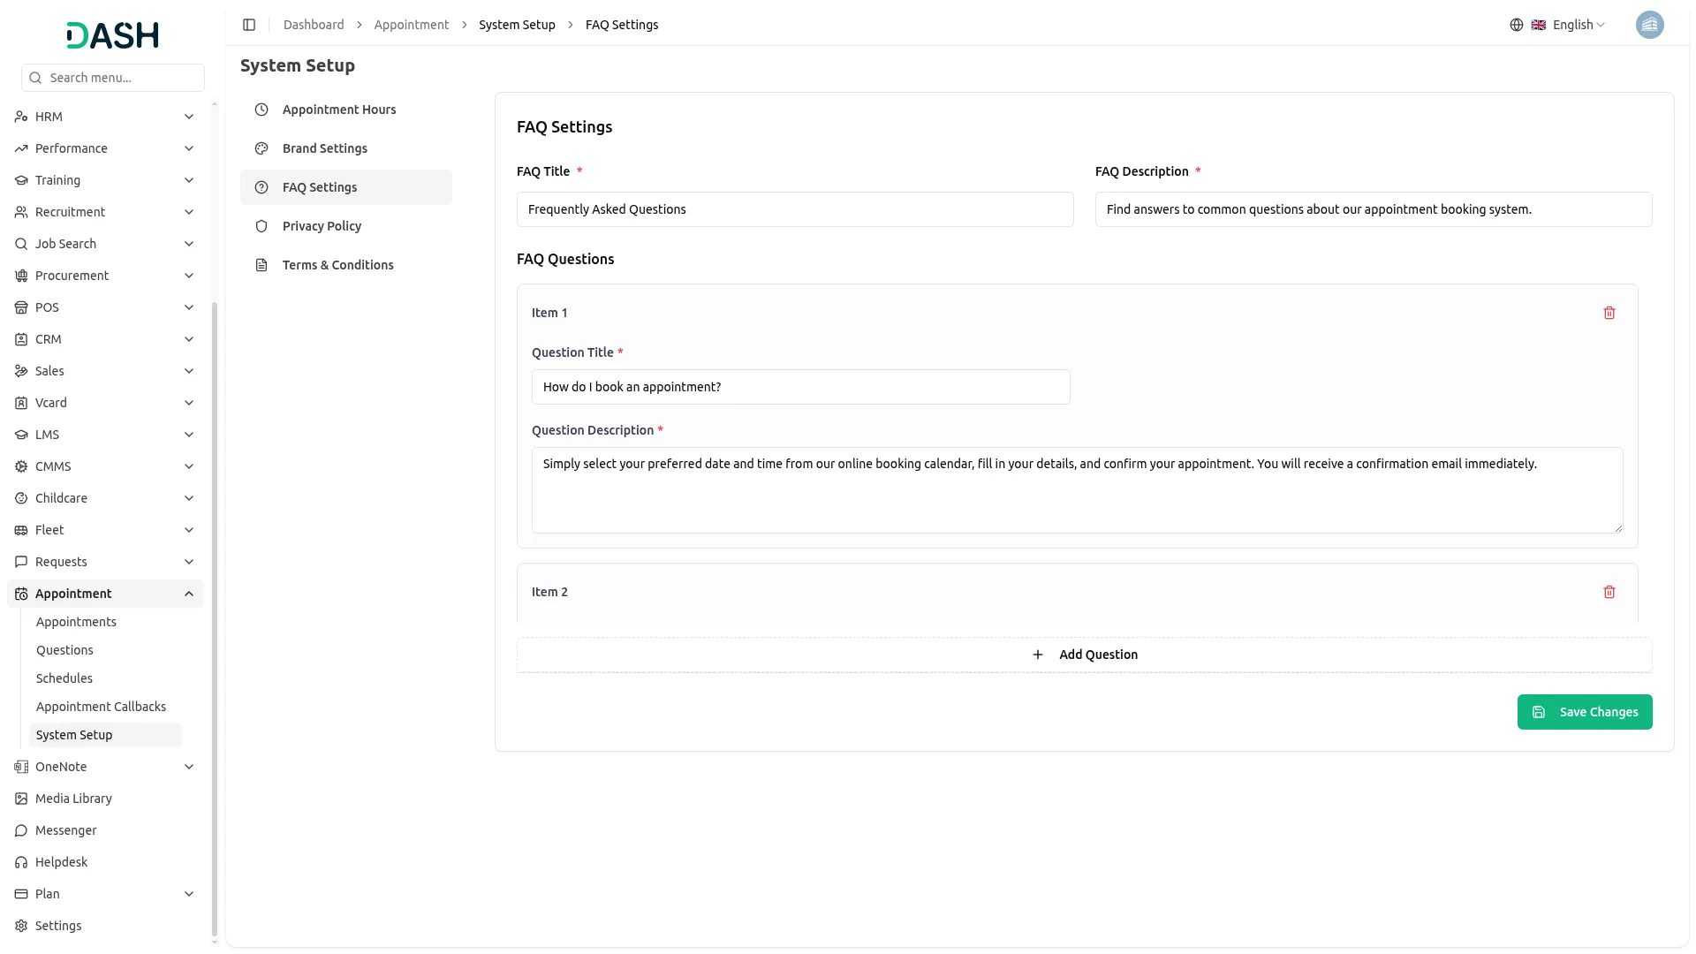Focus the FAQ Title input field
The width and height of the screenshot is (1696, 954).
(x=794, y=209)
